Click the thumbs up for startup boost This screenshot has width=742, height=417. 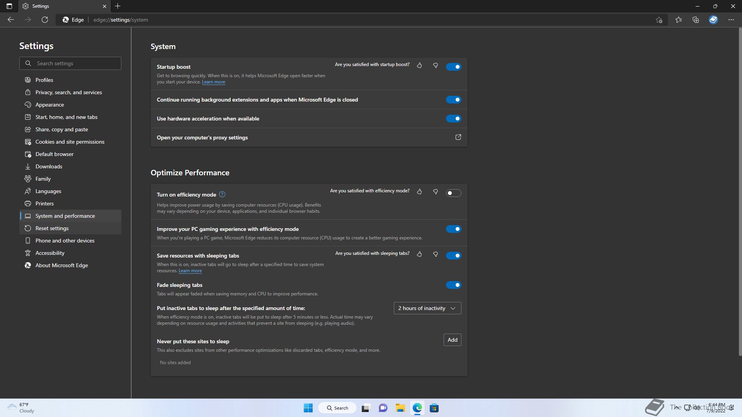(x=419, y=66)
